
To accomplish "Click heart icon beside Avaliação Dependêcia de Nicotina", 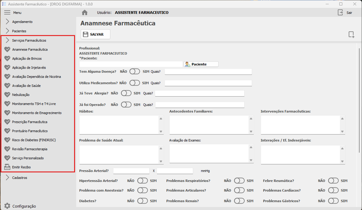I will (7, 76).
